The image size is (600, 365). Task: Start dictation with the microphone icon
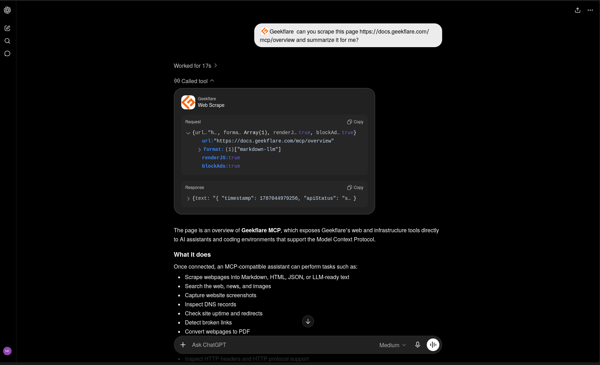[x=418, y=345]
